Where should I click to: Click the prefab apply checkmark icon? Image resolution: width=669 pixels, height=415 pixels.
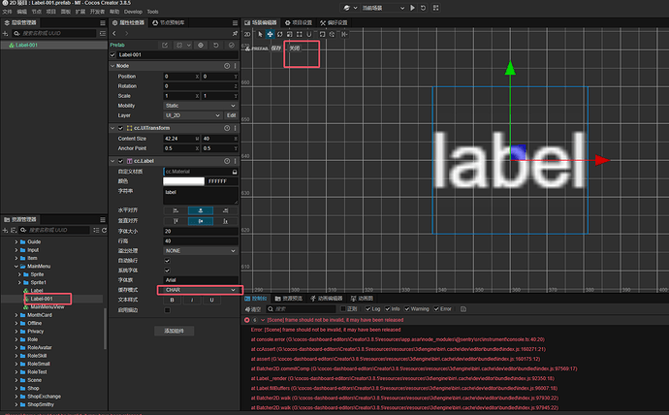232,45
